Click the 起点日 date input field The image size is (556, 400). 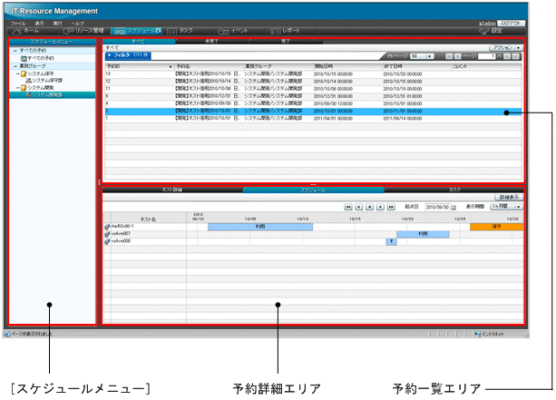click(437, 207)
